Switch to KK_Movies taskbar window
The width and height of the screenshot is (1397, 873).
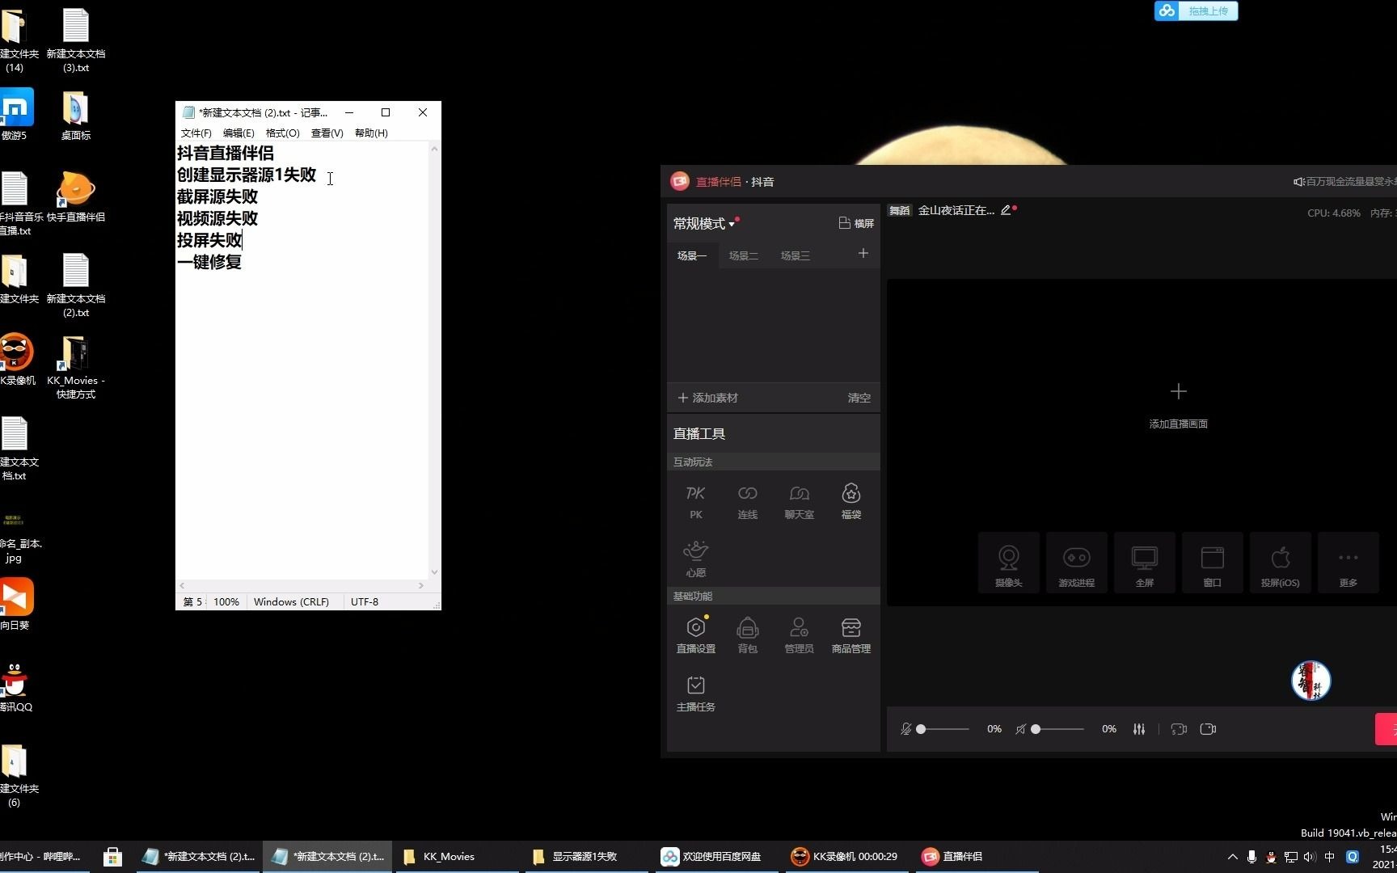coord(455,857)
